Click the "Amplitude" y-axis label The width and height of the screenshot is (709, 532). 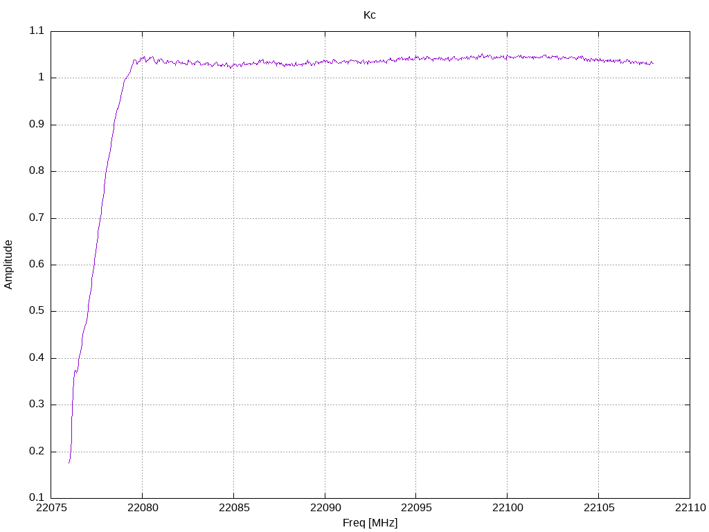point(8,265)
